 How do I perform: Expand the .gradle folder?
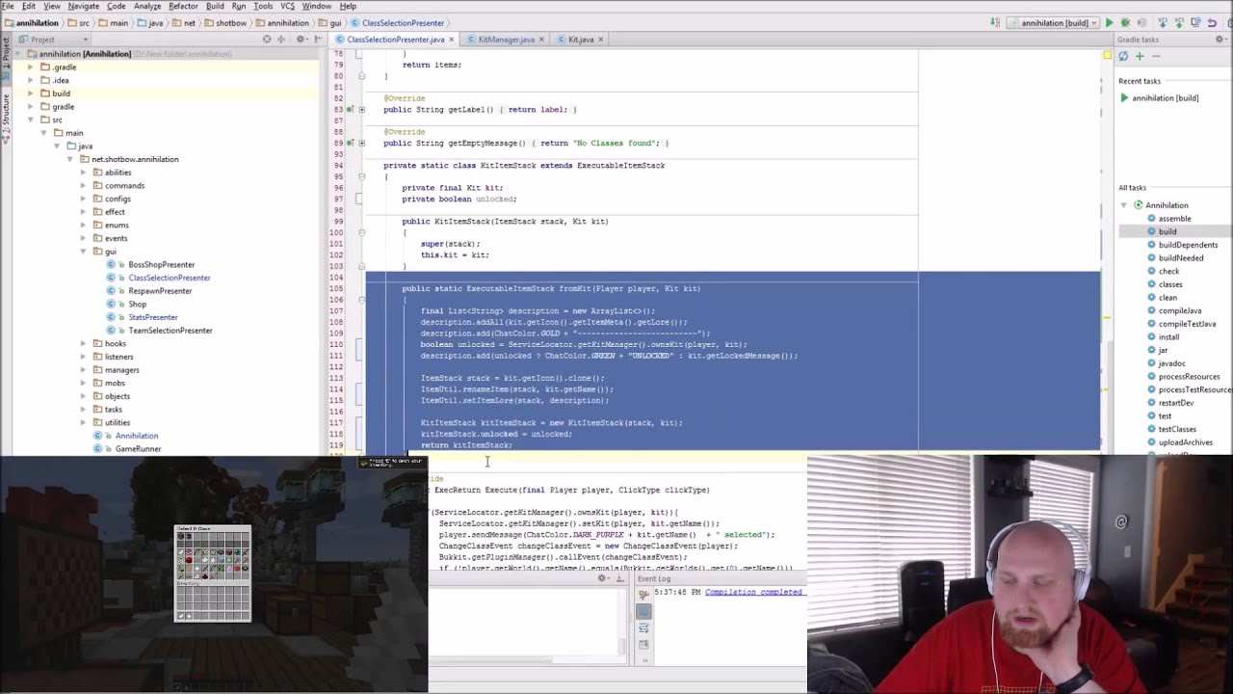point(31,67)
